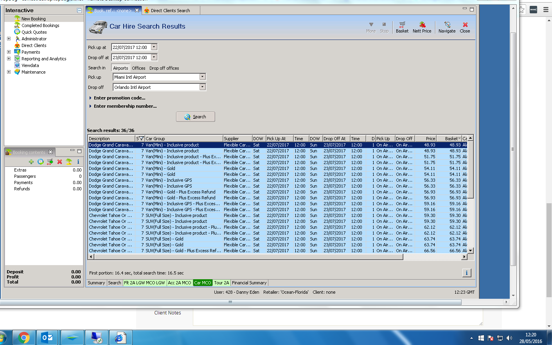
Task: Sort results by Car Group column header
Action: (x=184, y=139)
